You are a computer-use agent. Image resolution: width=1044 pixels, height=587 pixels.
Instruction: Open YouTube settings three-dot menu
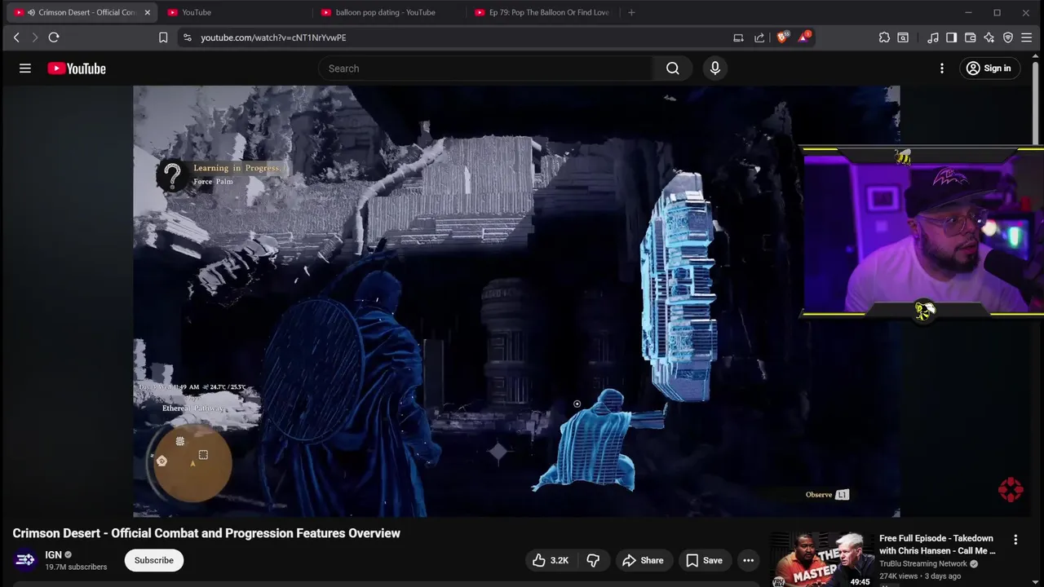[942, 68]
